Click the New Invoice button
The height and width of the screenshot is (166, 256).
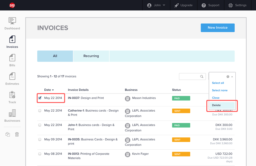pos(218,28)
